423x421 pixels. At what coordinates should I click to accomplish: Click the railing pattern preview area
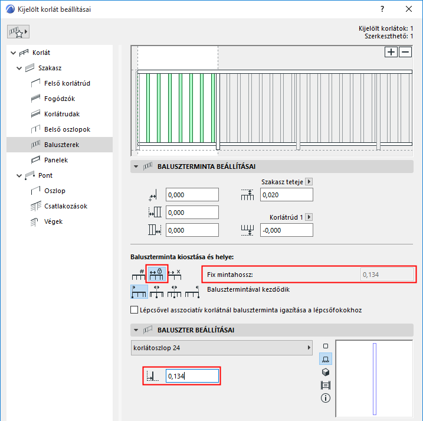coord(271,101)
